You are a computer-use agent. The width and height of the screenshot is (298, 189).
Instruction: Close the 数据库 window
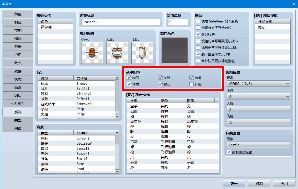tap(294, 4)
